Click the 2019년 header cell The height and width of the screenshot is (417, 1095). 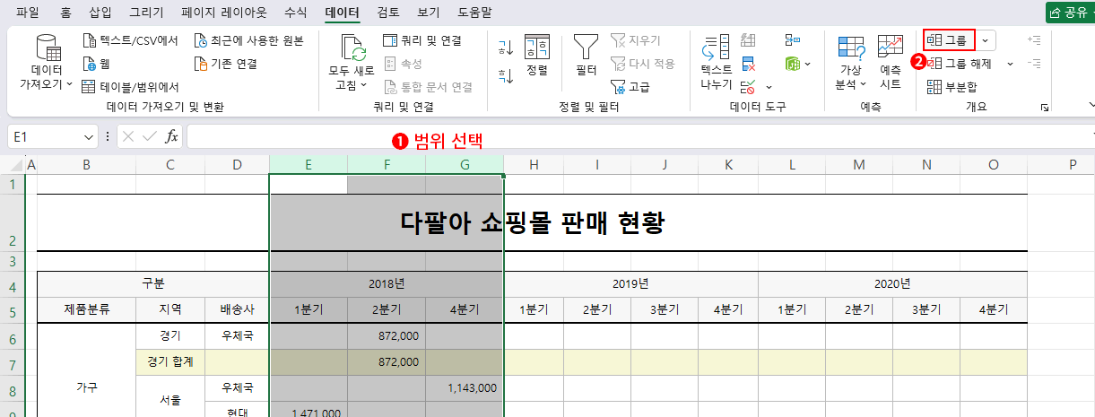pos(630,283)
